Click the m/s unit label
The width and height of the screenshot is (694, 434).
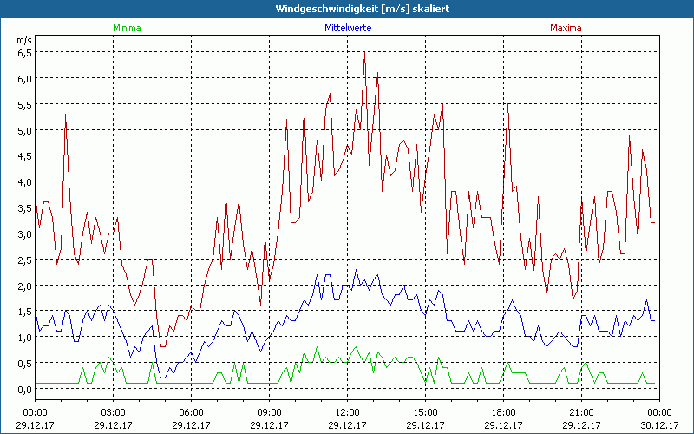23,40
